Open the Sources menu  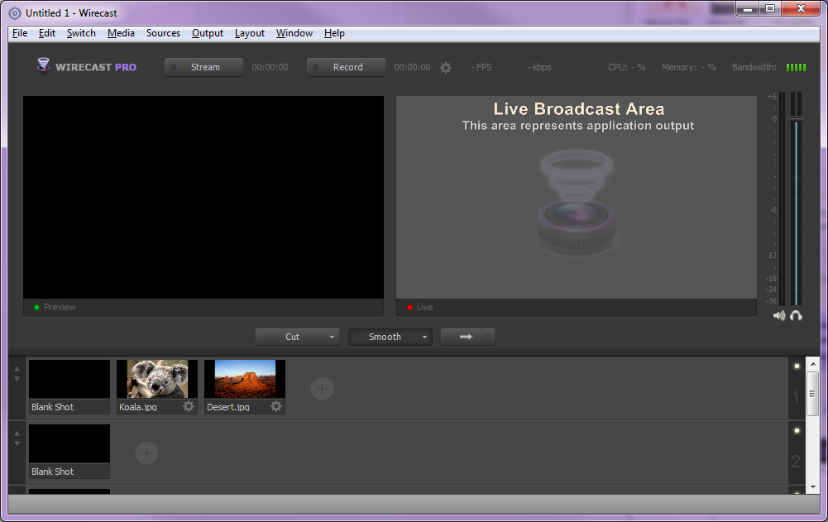(163, 33)
